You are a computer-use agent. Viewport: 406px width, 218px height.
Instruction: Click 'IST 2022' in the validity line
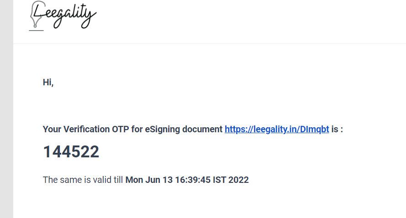click(231, 180)
